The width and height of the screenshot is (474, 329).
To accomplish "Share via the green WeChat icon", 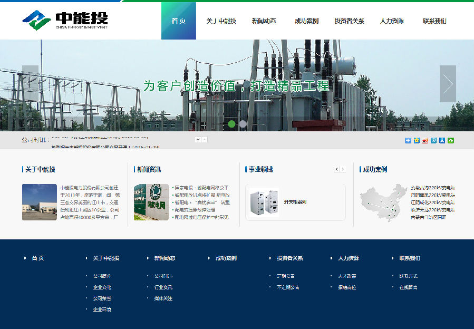I will click(x=451, y=140).
